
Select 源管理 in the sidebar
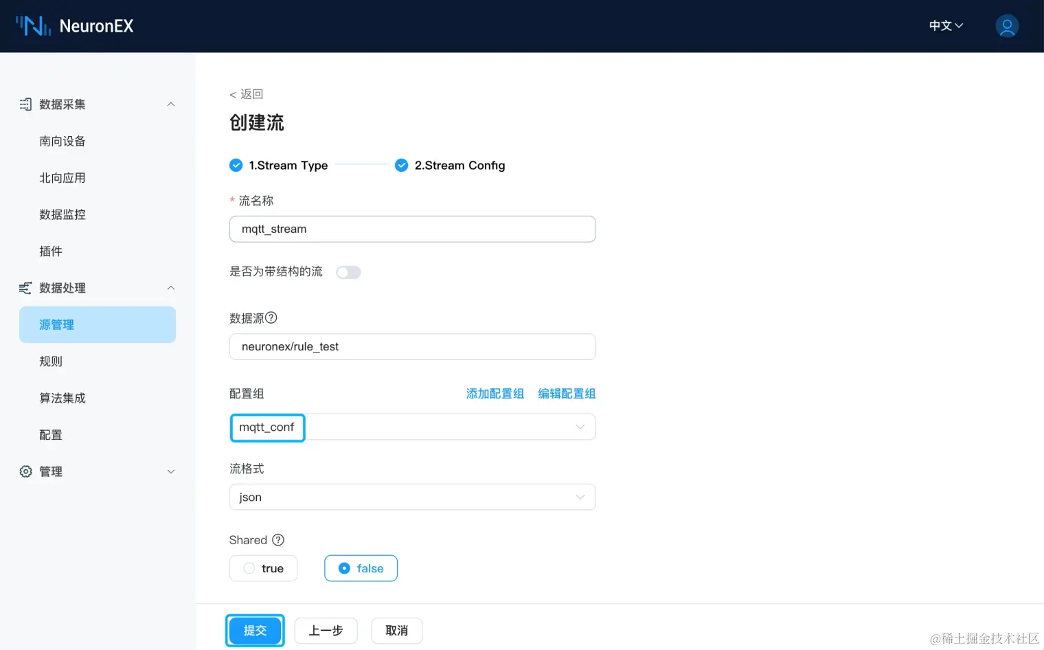(x=98, y=324)
